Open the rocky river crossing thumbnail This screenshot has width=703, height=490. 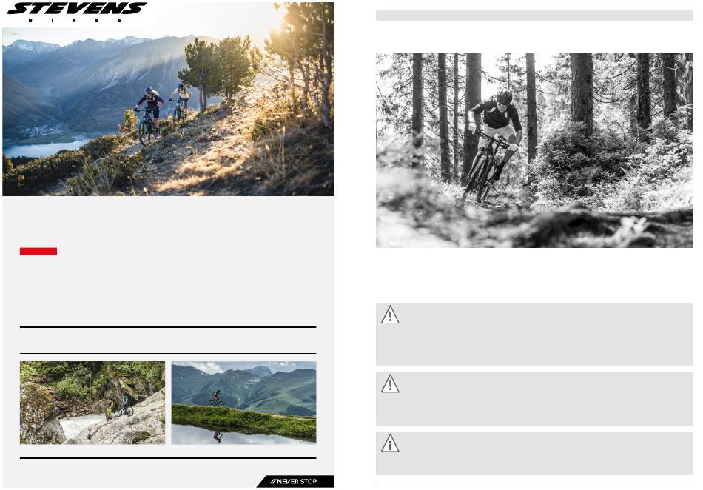click(92, 403)
